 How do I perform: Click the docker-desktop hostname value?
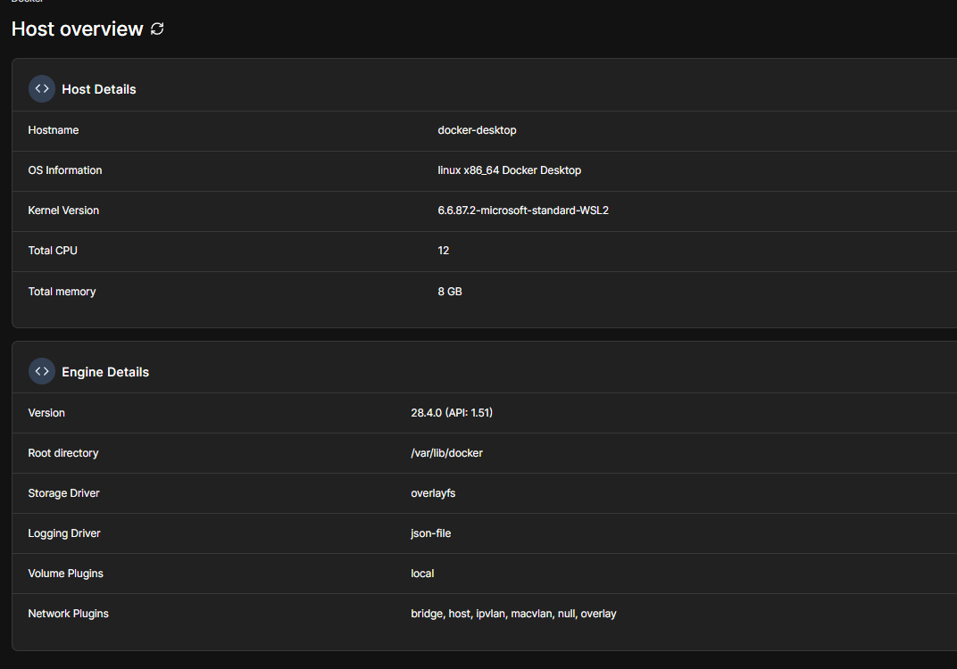pos(477,130)
